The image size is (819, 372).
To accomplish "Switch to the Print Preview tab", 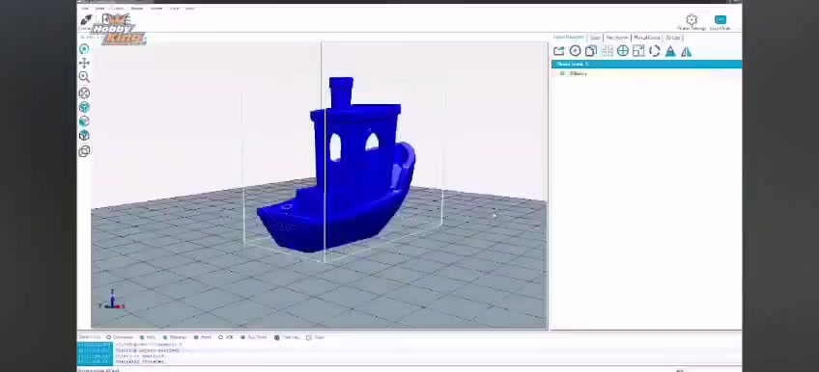I will 617,38.
